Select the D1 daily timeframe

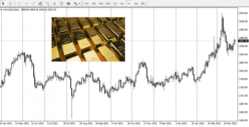[129, 4]
